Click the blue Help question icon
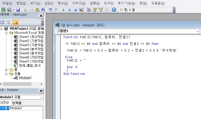Screen dimensions: 201x119 pyautogui.click(x=114, y=10)
